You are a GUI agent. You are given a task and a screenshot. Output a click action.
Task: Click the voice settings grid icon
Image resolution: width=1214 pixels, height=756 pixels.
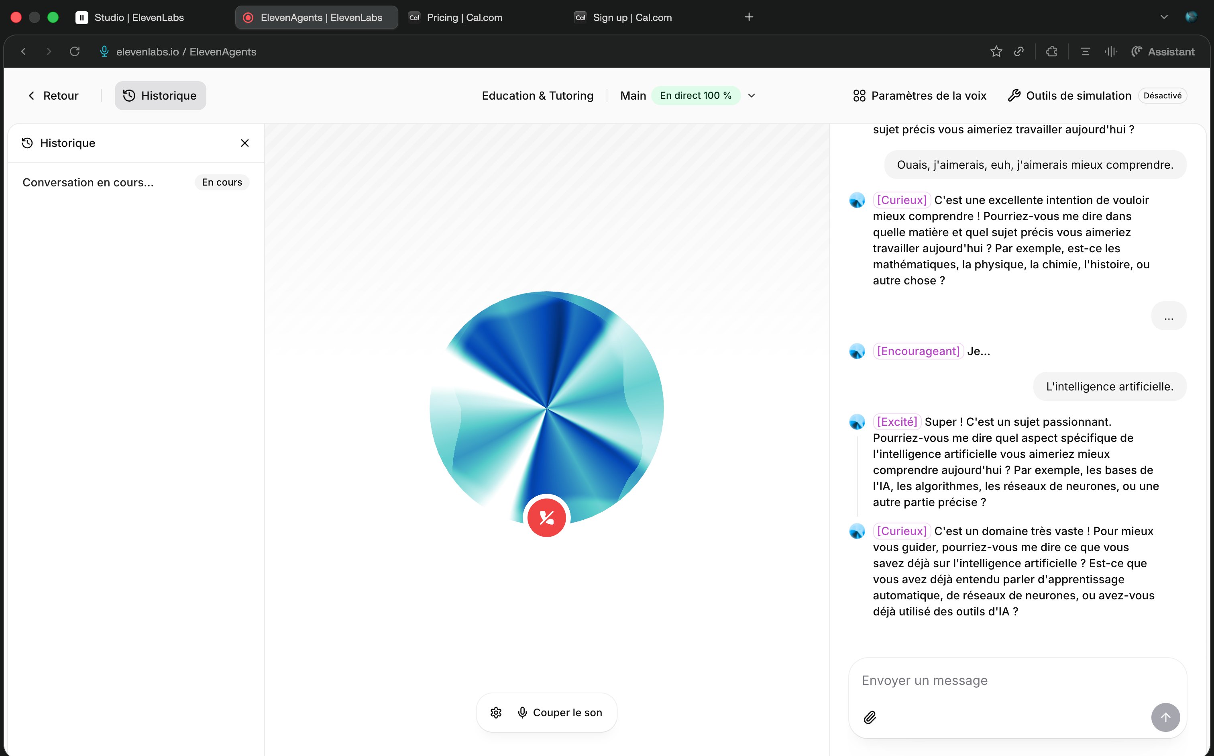859,96
